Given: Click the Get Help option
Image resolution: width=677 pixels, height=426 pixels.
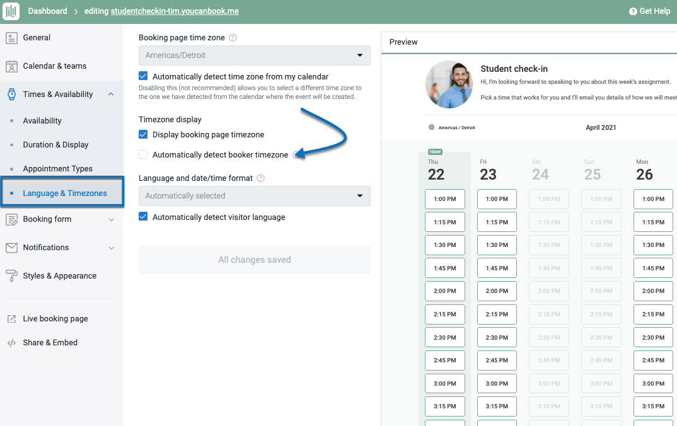Looking at the screenshot, I should [x=650, y=11].
